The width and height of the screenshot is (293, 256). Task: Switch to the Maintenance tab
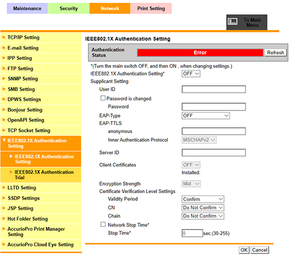tap(27, 8)
